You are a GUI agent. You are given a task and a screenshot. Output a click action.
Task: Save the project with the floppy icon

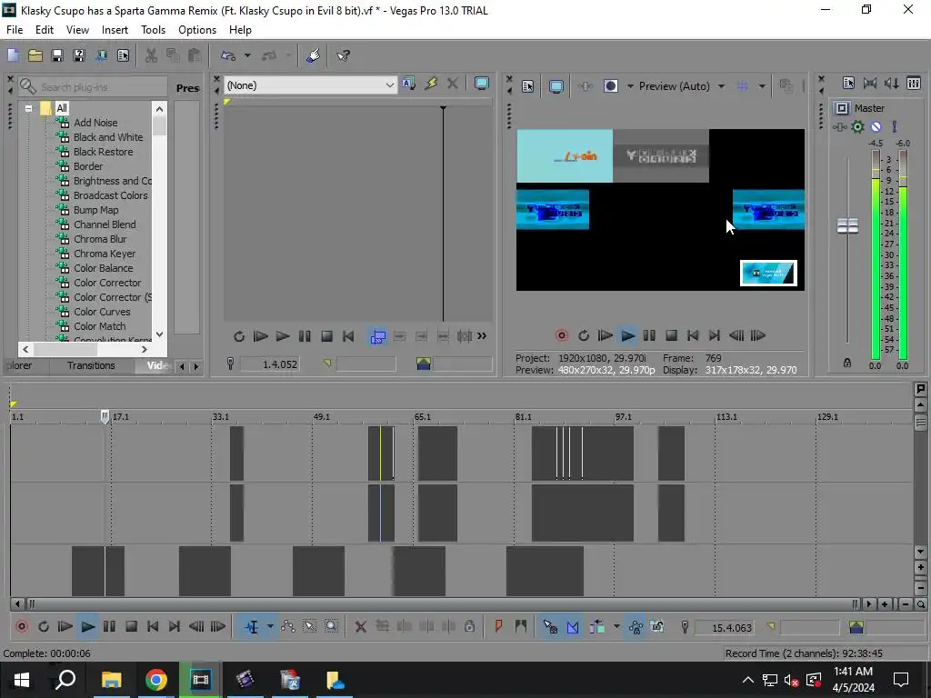[x=57, y=55]
